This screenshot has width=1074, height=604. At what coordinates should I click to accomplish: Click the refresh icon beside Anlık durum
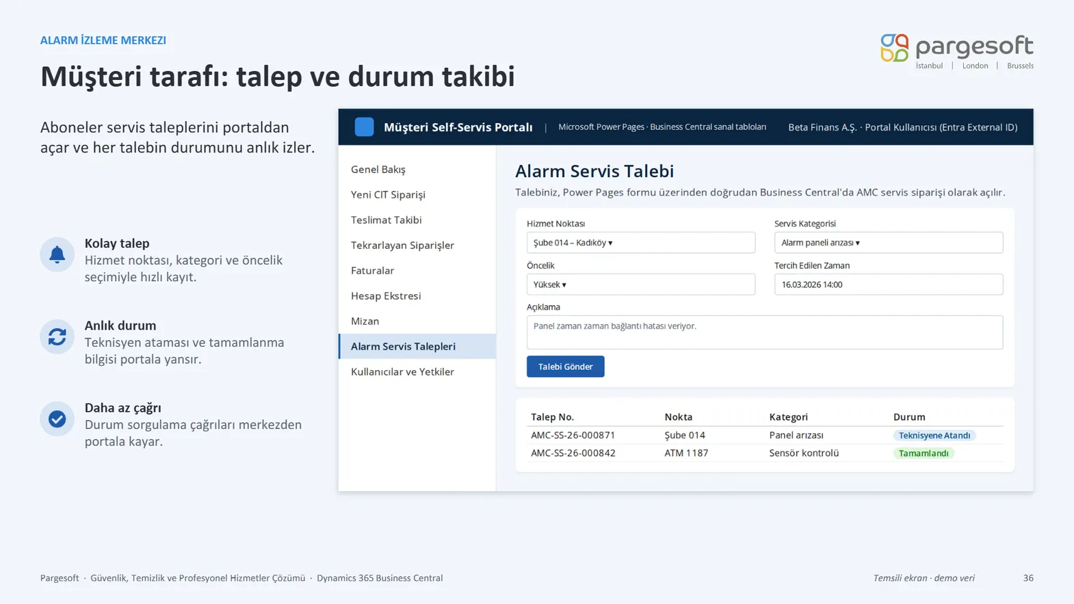[57, 337]
